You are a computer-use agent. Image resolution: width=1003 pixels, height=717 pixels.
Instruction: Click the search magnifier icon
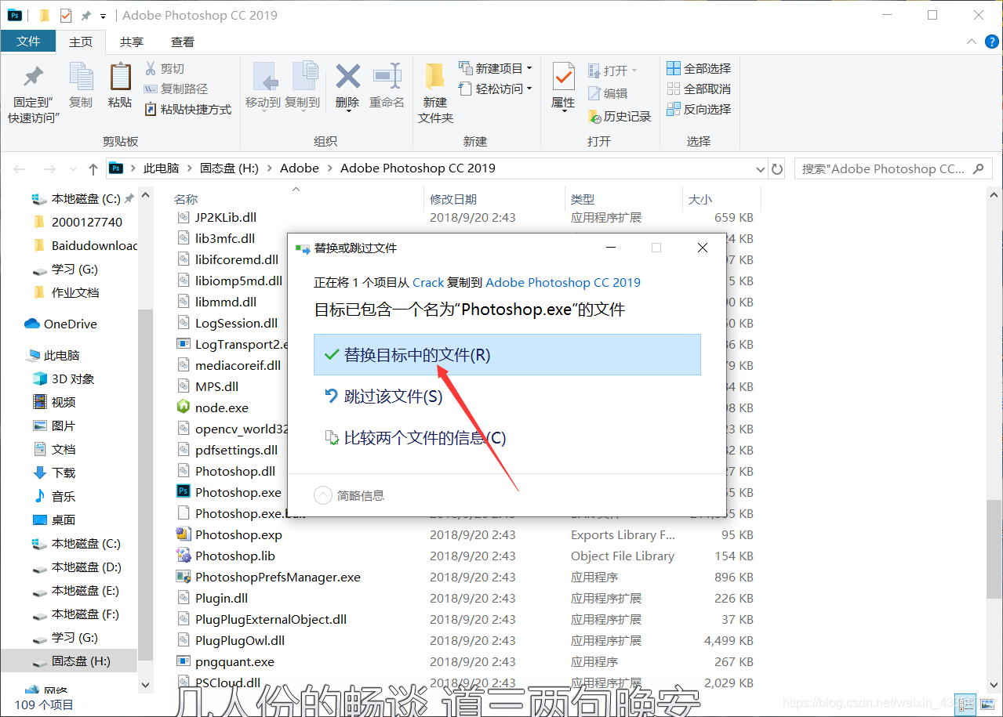978,168
